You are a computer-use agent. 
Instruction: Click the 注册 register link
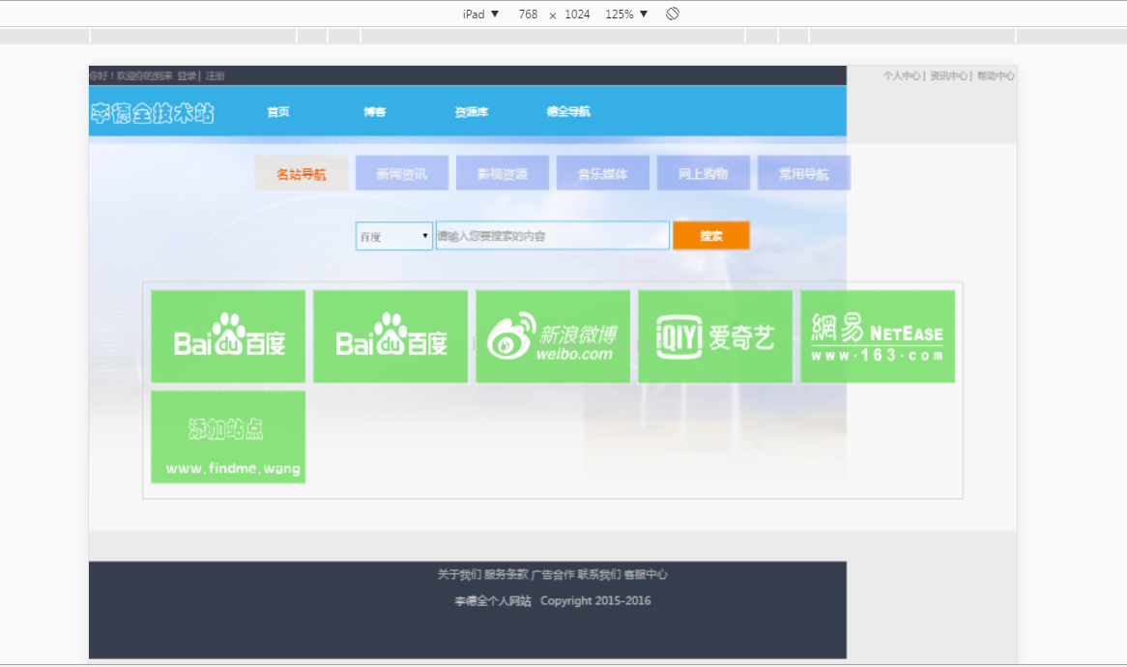[215, 75]
